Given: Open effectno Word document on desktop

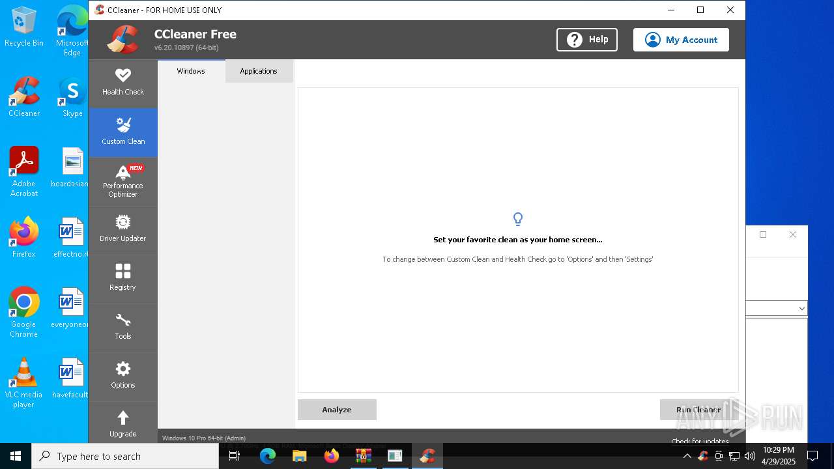Looking at the screenshot, I should tap(70, 238).
